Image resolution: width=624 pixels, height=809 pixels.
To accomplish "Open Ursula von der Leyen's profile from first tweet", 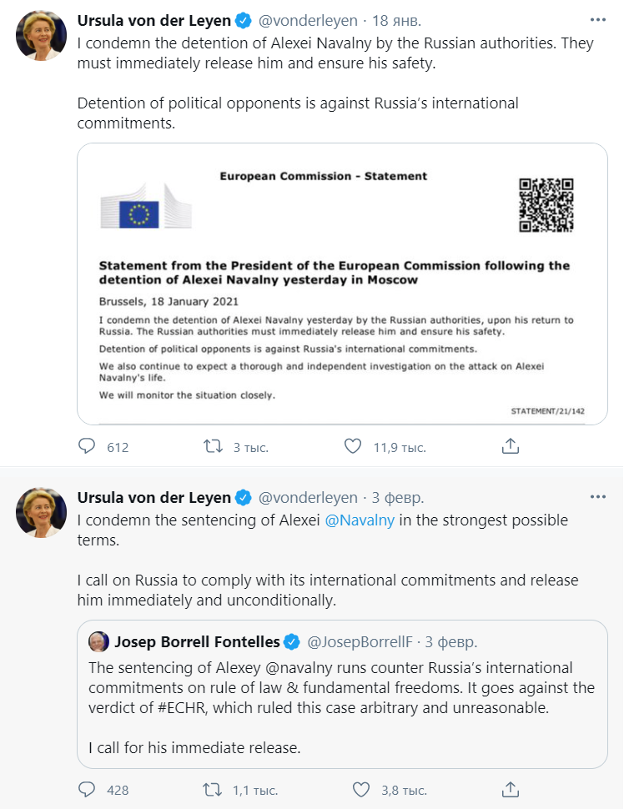I will [x=153, y=20].
